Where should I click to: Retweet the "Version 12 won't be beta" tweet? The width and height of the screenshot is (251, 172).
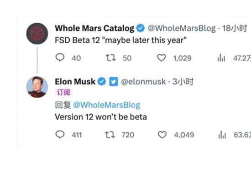[x=110, y=135]
